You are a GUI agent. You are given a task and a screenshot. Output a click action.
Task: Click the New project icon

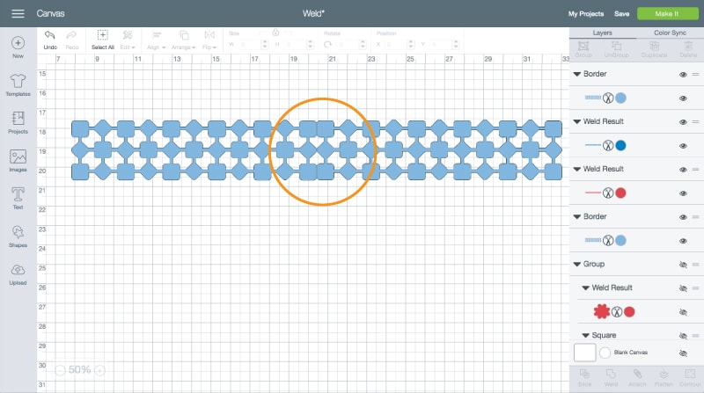[x=18, y=43]
